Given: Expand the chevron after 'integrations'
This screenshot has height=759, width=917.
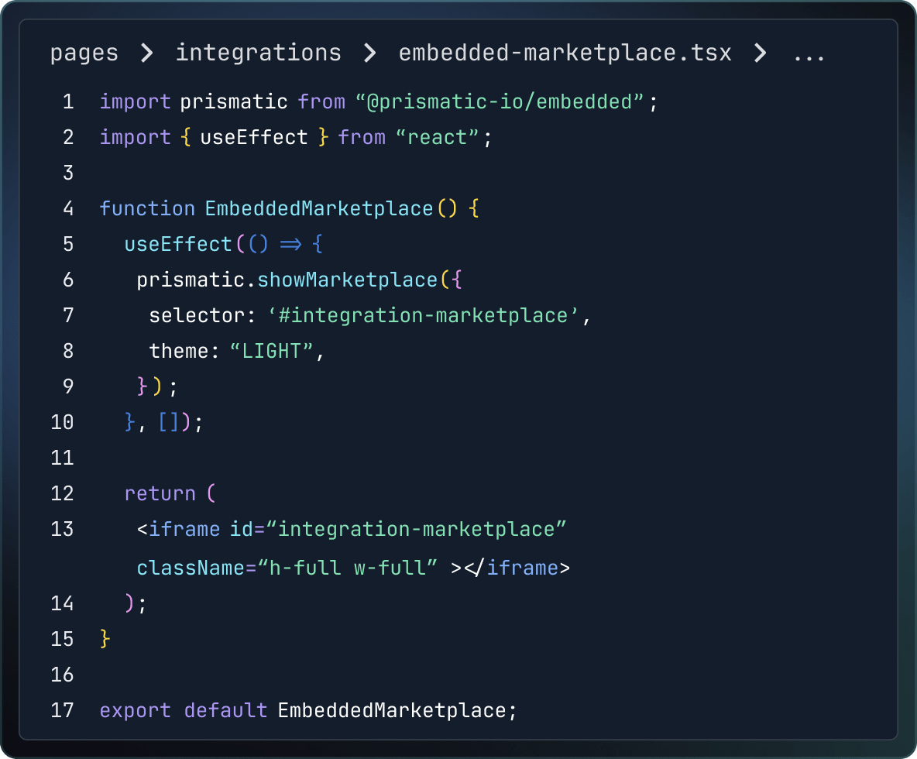Looking at the screenshot, I should coord(369,53).
